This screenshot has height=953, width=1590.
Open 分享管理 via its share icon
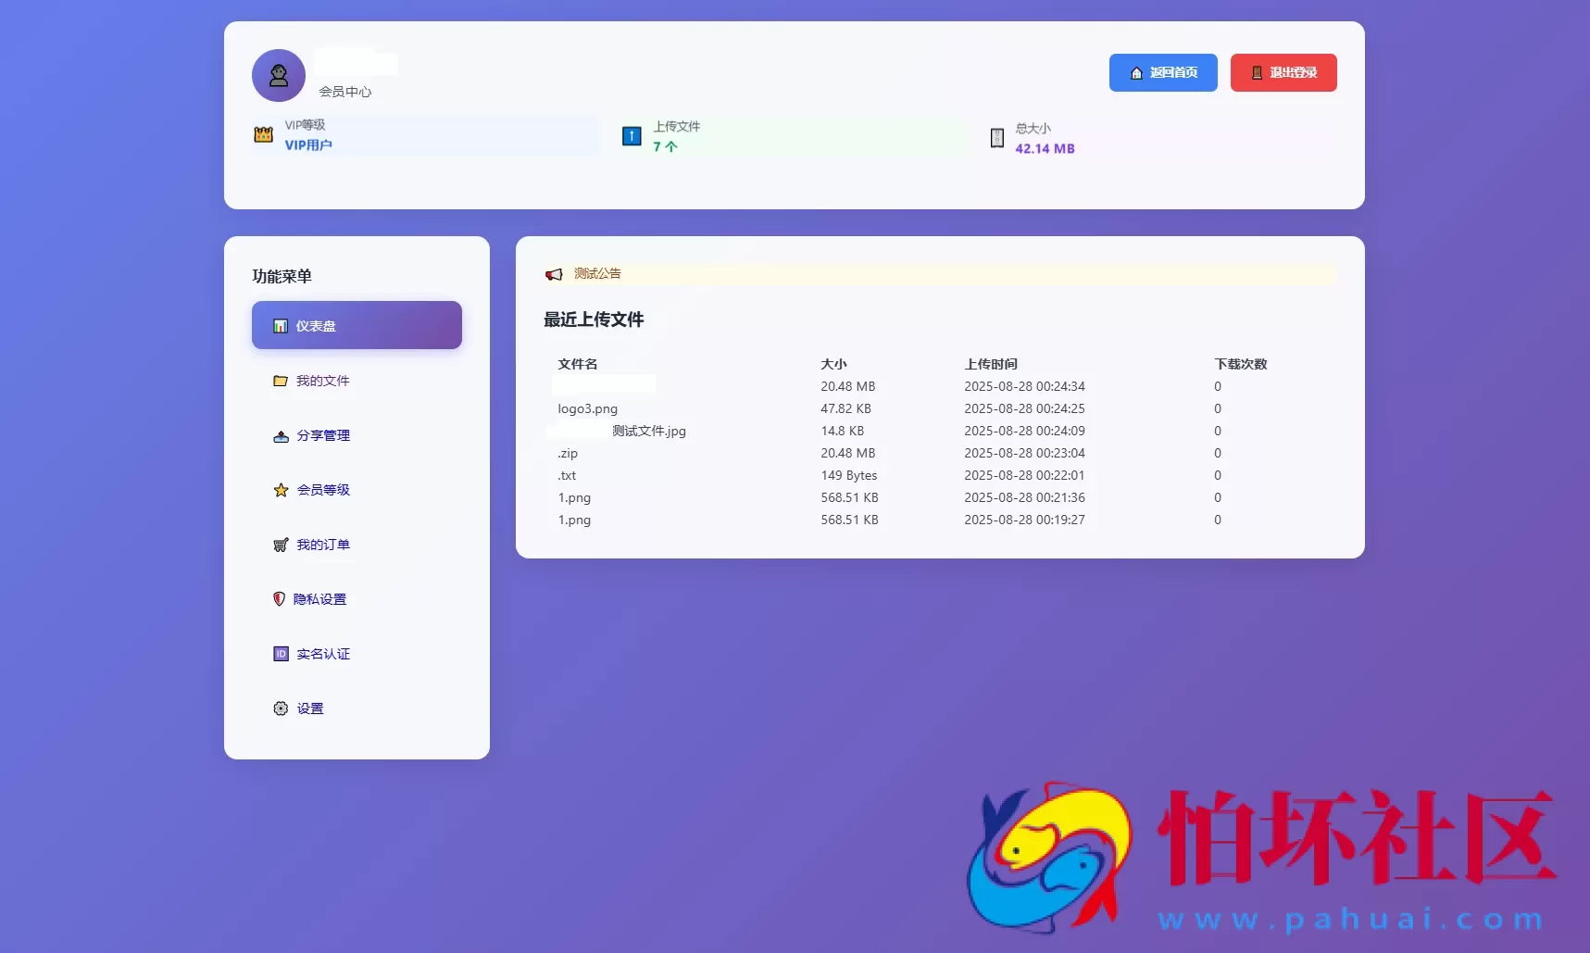pos(281,435)
